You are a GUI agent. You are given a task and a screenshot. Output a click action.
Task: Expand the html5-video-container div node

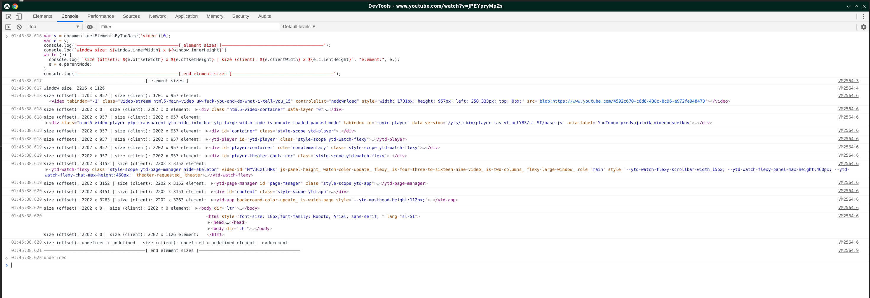(196, 109)
